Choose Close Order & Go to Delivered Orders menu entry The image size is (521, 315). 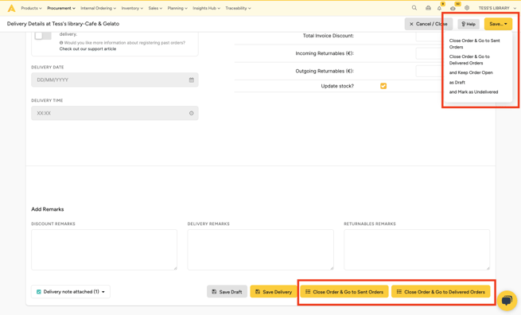[x=469, y=60]
